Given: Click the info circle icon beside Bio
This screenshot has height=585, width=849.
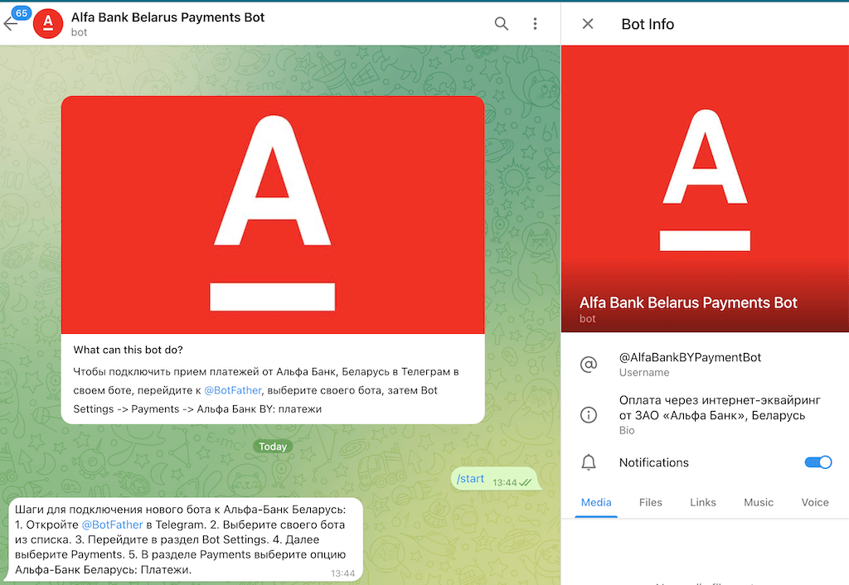Looking at the screenshot, I should pos(589,415).
